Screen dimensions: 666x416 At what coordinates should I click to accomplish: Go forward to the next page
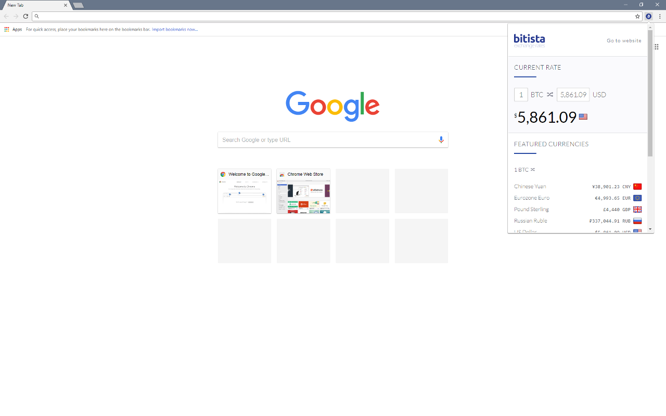pos(16,16)
